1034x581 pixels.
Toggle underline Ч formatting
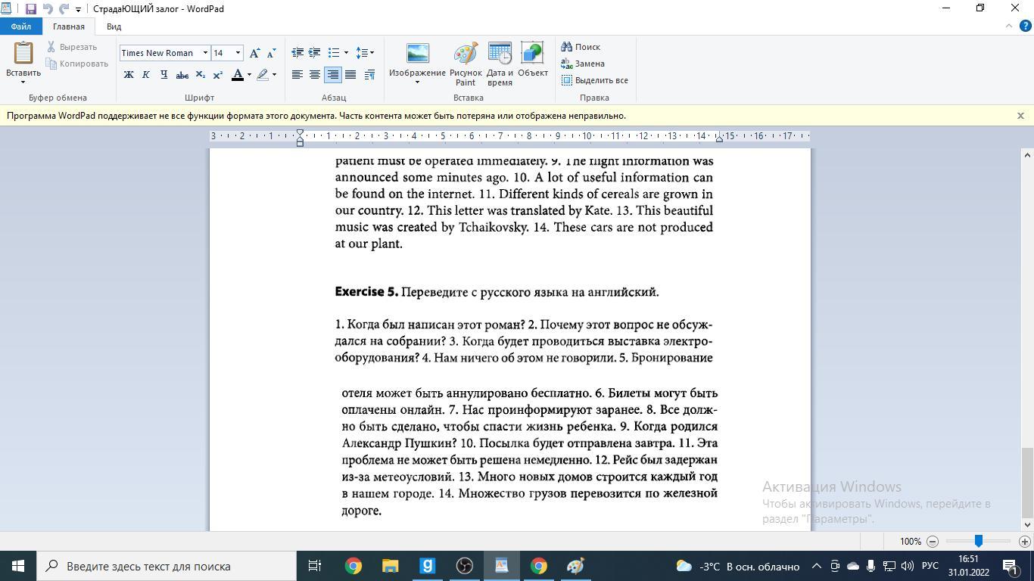[164, 75]
